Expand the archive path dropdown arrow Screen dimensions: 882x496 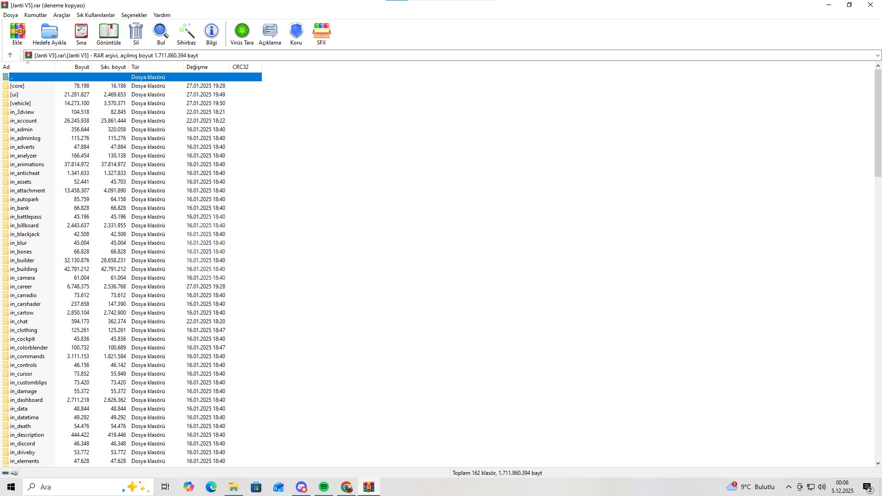[x=877, y=56]
